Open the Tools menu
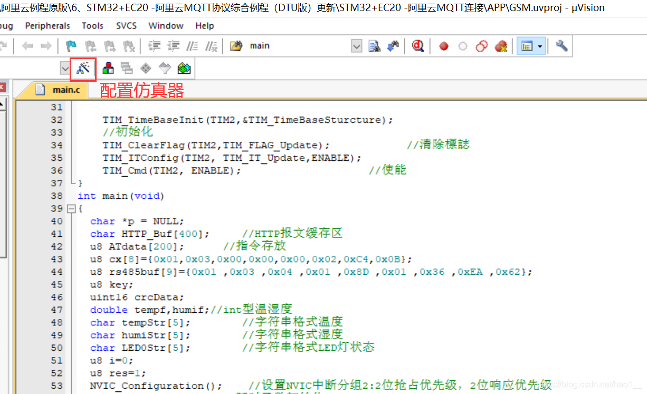The height and width of the screenshot is (394, 647). [92, 25]
